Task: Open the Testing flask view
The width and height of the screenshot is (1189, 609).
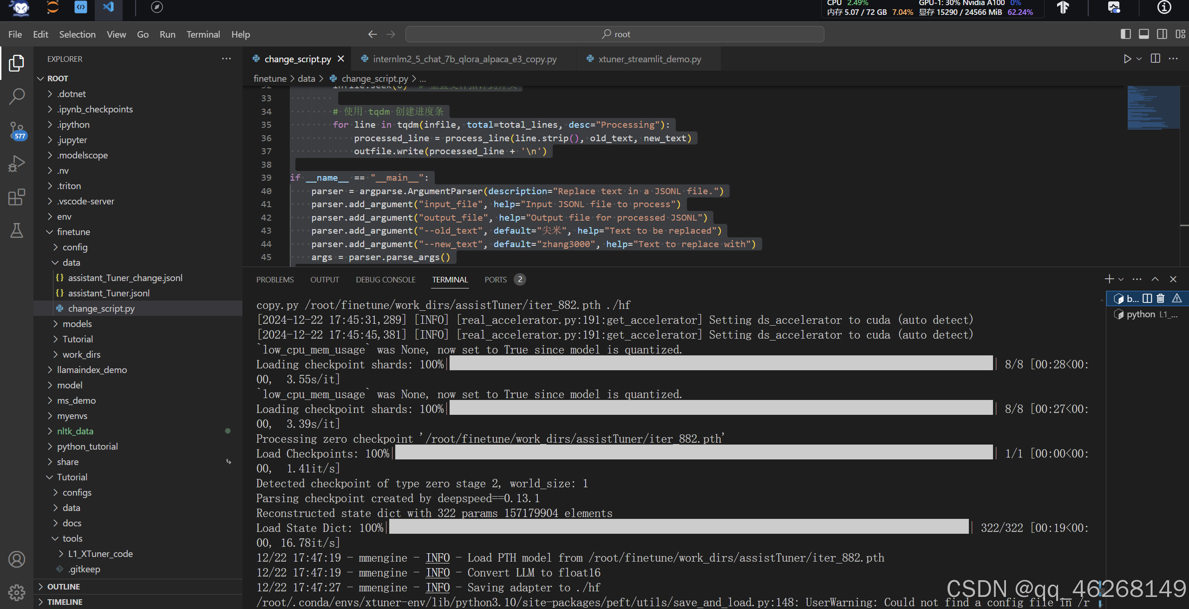Action: tap(17, 230)
